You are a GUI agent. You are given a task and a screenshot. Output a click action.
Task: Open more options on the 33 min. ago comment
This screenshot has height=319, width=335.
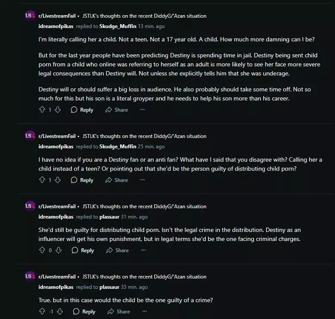pyautogui.click(x=145, y=312)
